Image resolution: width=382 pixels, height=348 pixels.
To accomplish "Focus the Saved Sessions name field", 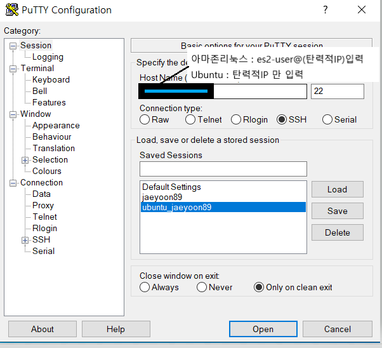I will (223, 169).
